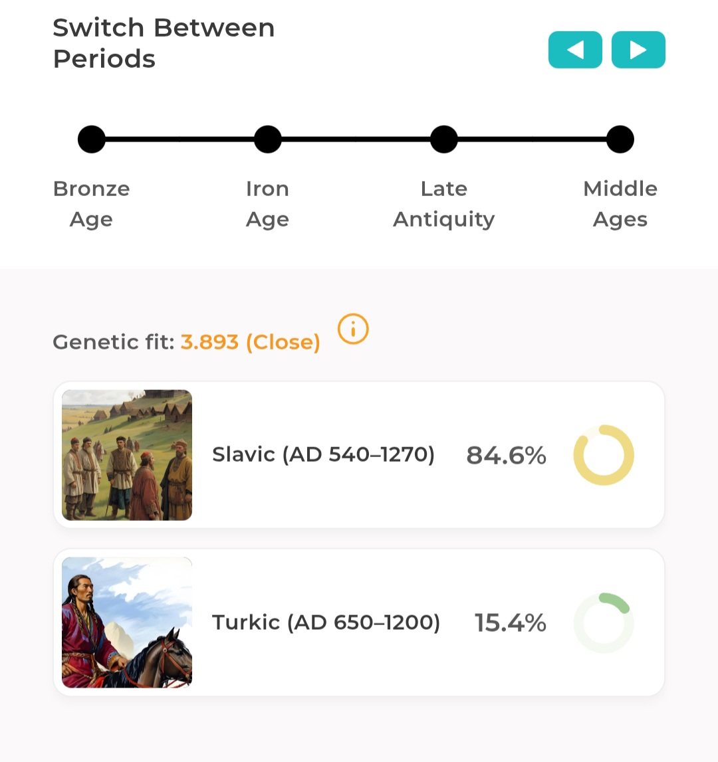Image resolution: width=718 pixels, height=762 pixels.
Task: Click the 84.6% Slavic percentage
Action: (x=506, y=456)
